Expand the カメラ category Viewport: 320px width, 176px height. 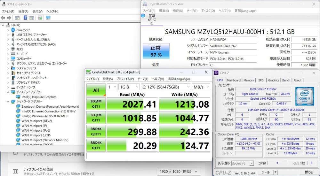click(x=8, y=49)
